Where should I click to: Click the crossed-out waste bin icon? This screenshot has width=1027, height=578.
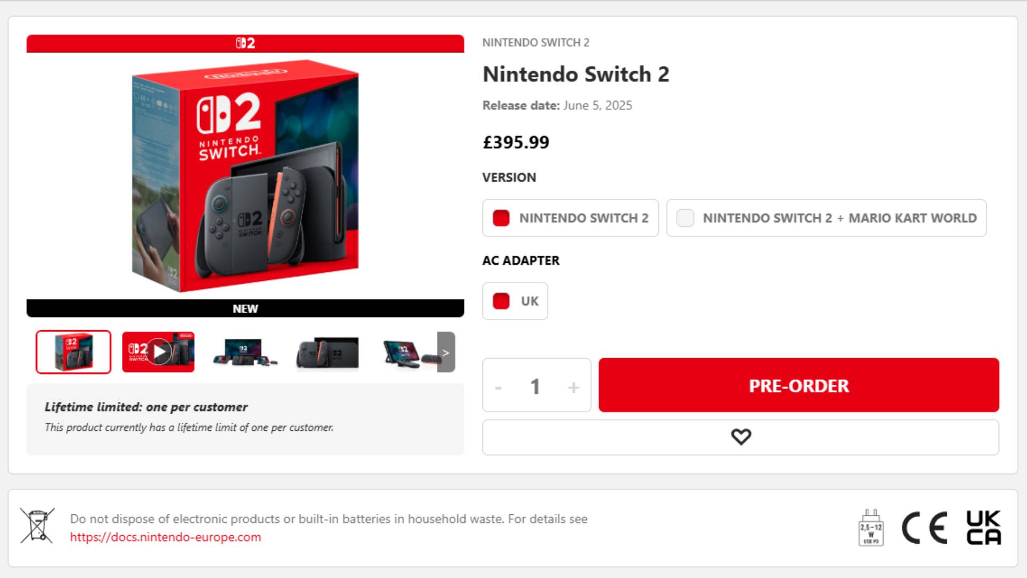point(37,526)
